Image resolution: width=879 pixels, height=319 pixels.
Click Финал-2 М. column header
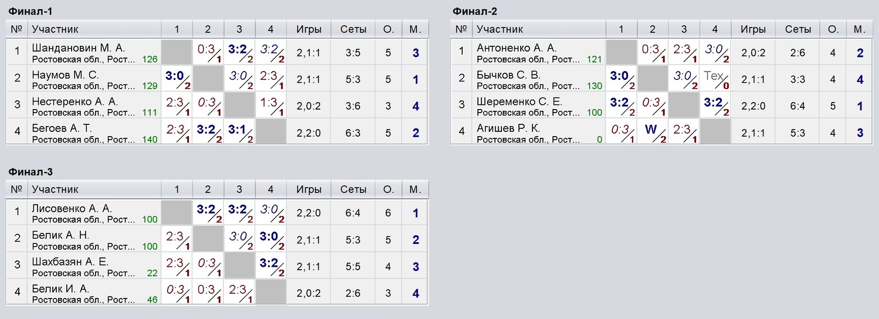click(860, 29)
